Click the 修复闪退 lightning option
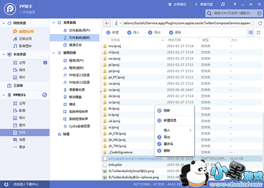The image size is (264, 188). [204, 4]
